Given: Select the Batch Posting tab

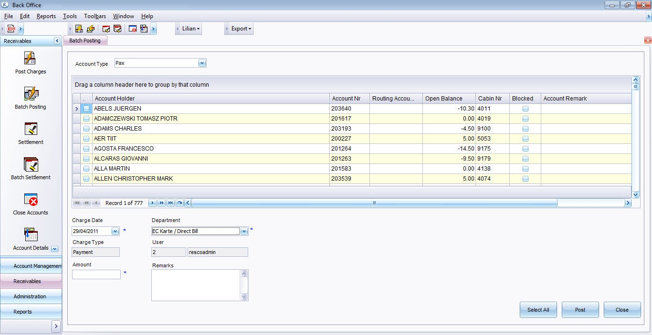Looking at the screenshot, I should 85,41.
